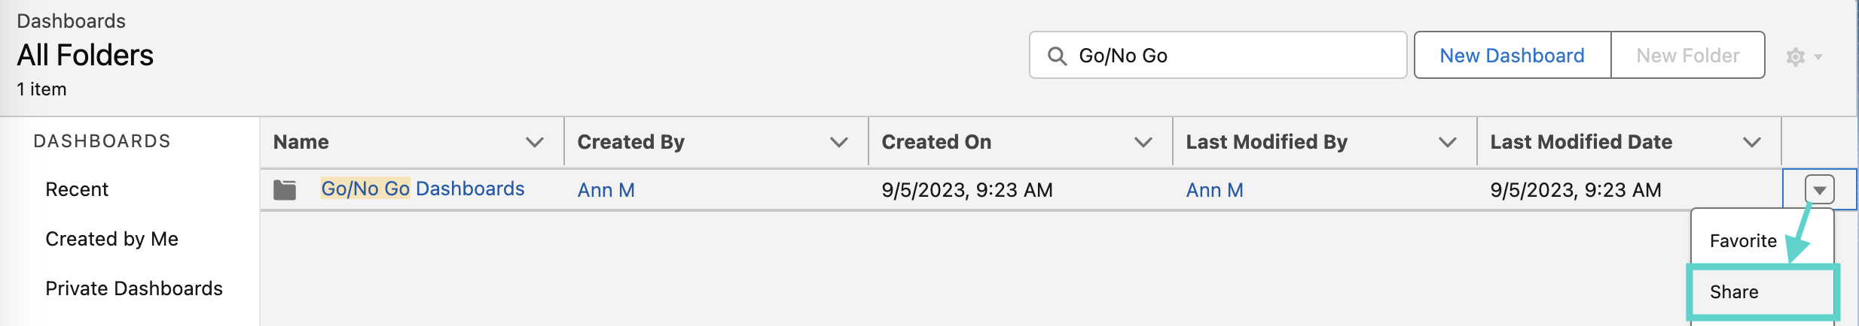Expand the Last Modified Date column chevron

(1752, 142)
